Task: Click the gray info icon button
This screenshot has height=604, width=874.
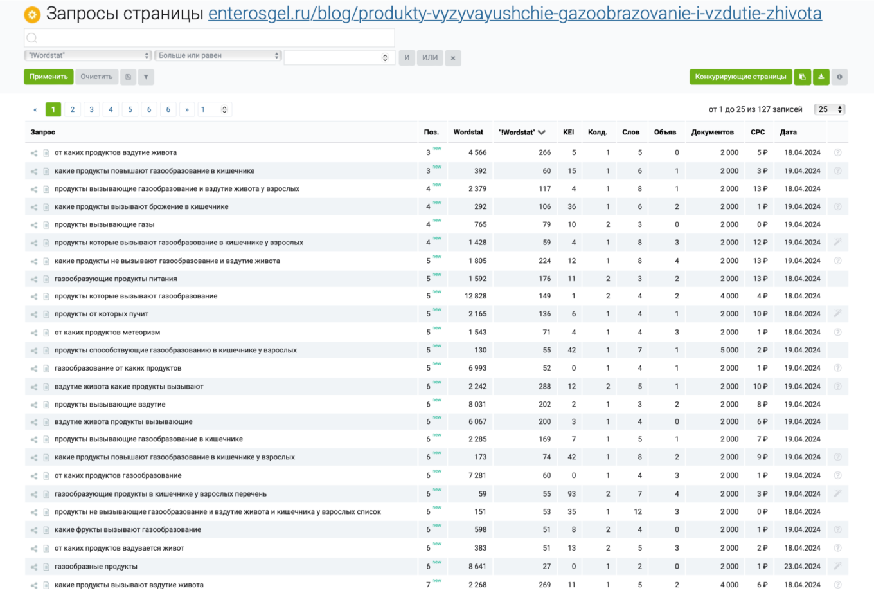Action: click(839, 77)
